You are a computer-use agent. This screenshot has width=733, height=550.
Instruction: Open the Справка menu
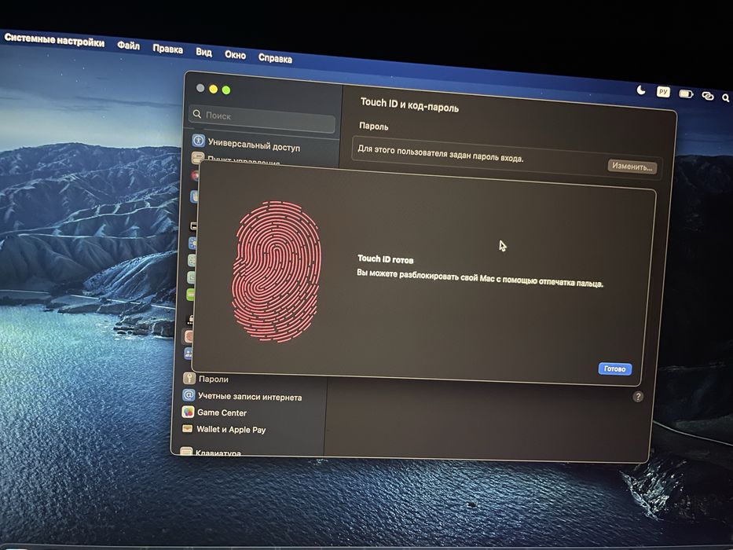pyautogui.click(x=275, y=58)
